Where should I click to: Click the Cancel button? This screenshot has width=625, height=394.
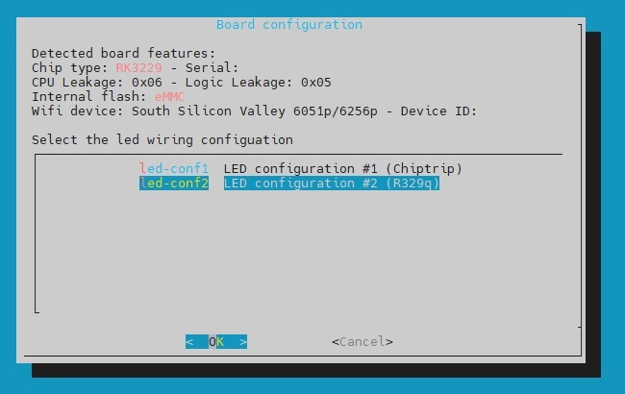362,342
